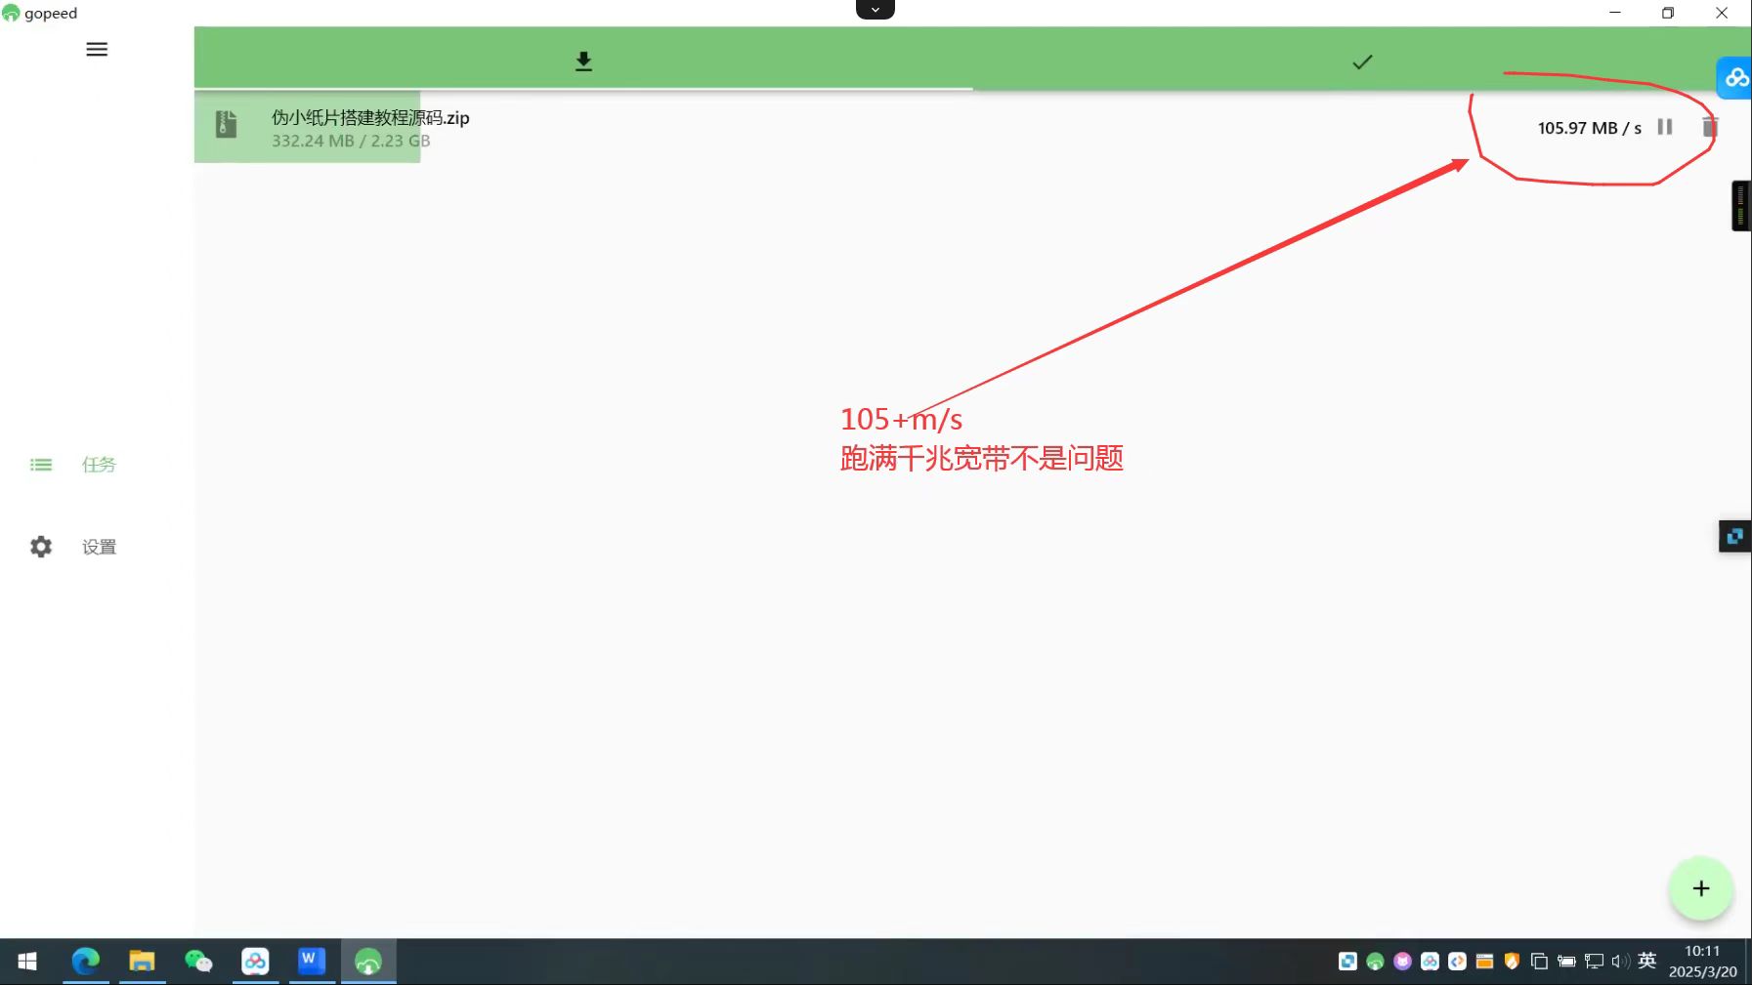Open File Explorer from the taskbar
The image size is (1752, 985).
(142, 962)
